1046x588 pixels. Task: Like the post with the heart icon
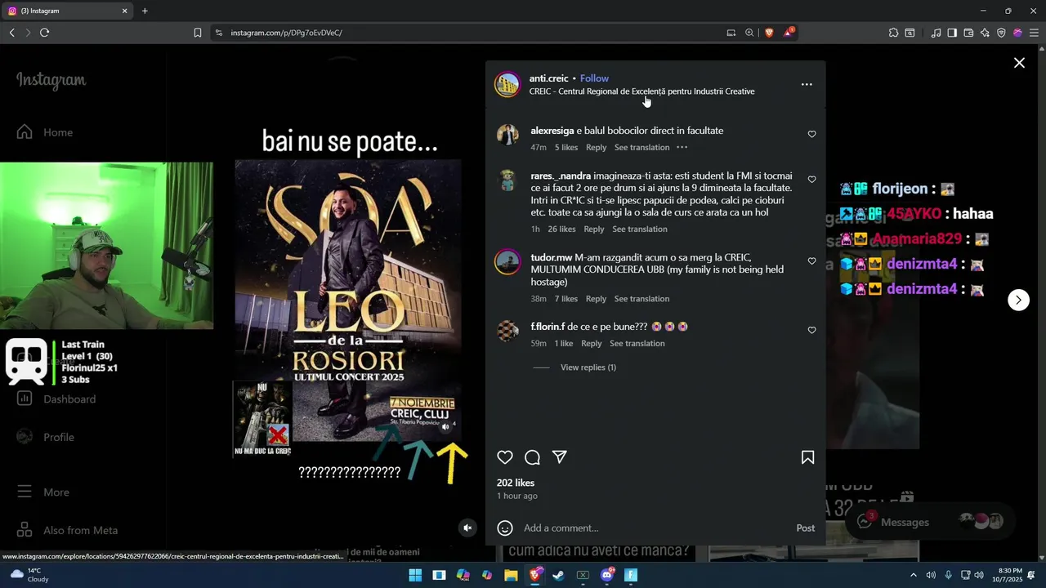click(x=505, y=457)
